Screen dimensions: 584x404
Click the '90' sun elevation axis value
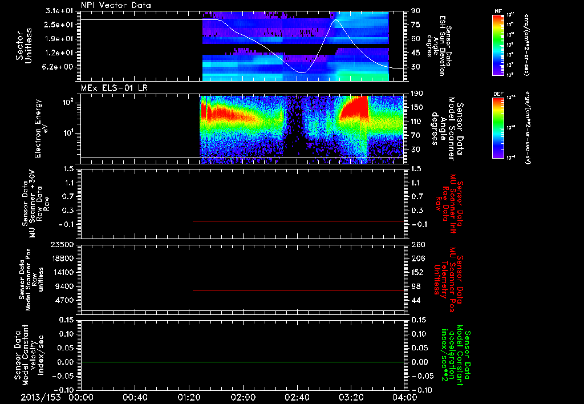[x=416, y=11]
